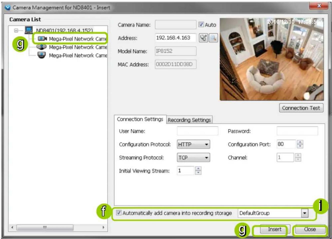Select the first bullet camera icon in list
This screenshot has height=239, width=332.
(x=42, y=38)
